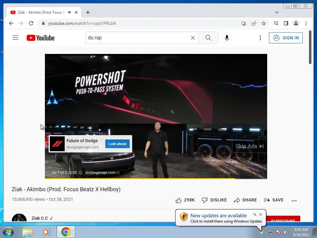Viewport: 317px width, 238px height.
Task: Like the video with 298K
Action: pyautogui.click(x=185, y=200)
